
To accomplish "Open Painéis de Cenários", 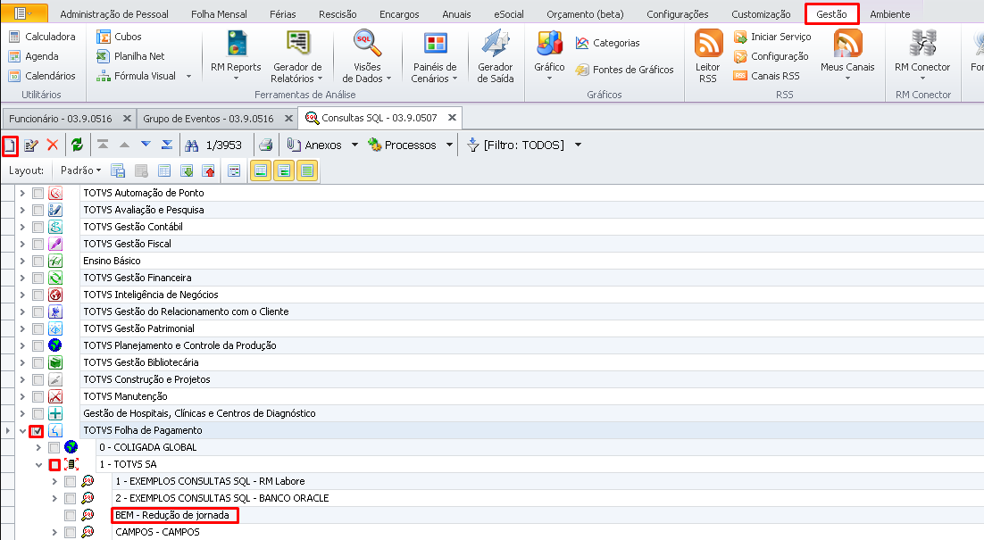I will 435,55.
